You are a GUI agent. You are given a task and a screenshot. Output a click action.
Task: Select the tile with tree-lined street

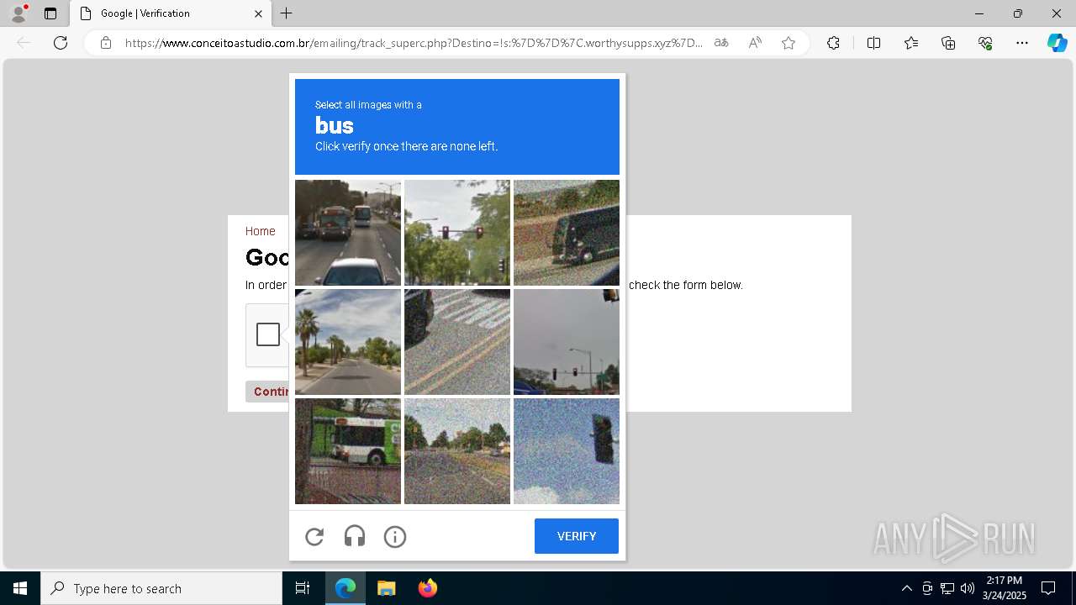click(457, 451)
